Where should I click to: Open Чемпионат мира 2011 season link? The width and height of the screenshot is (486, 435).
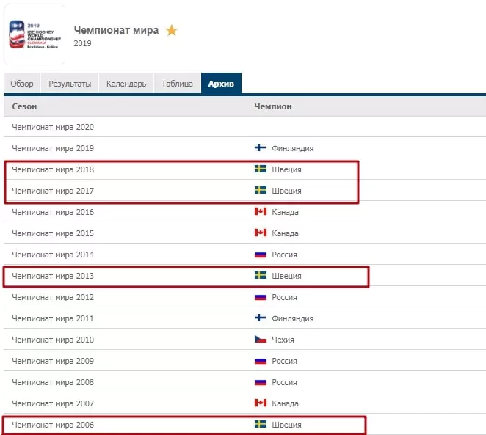point(53,318)
